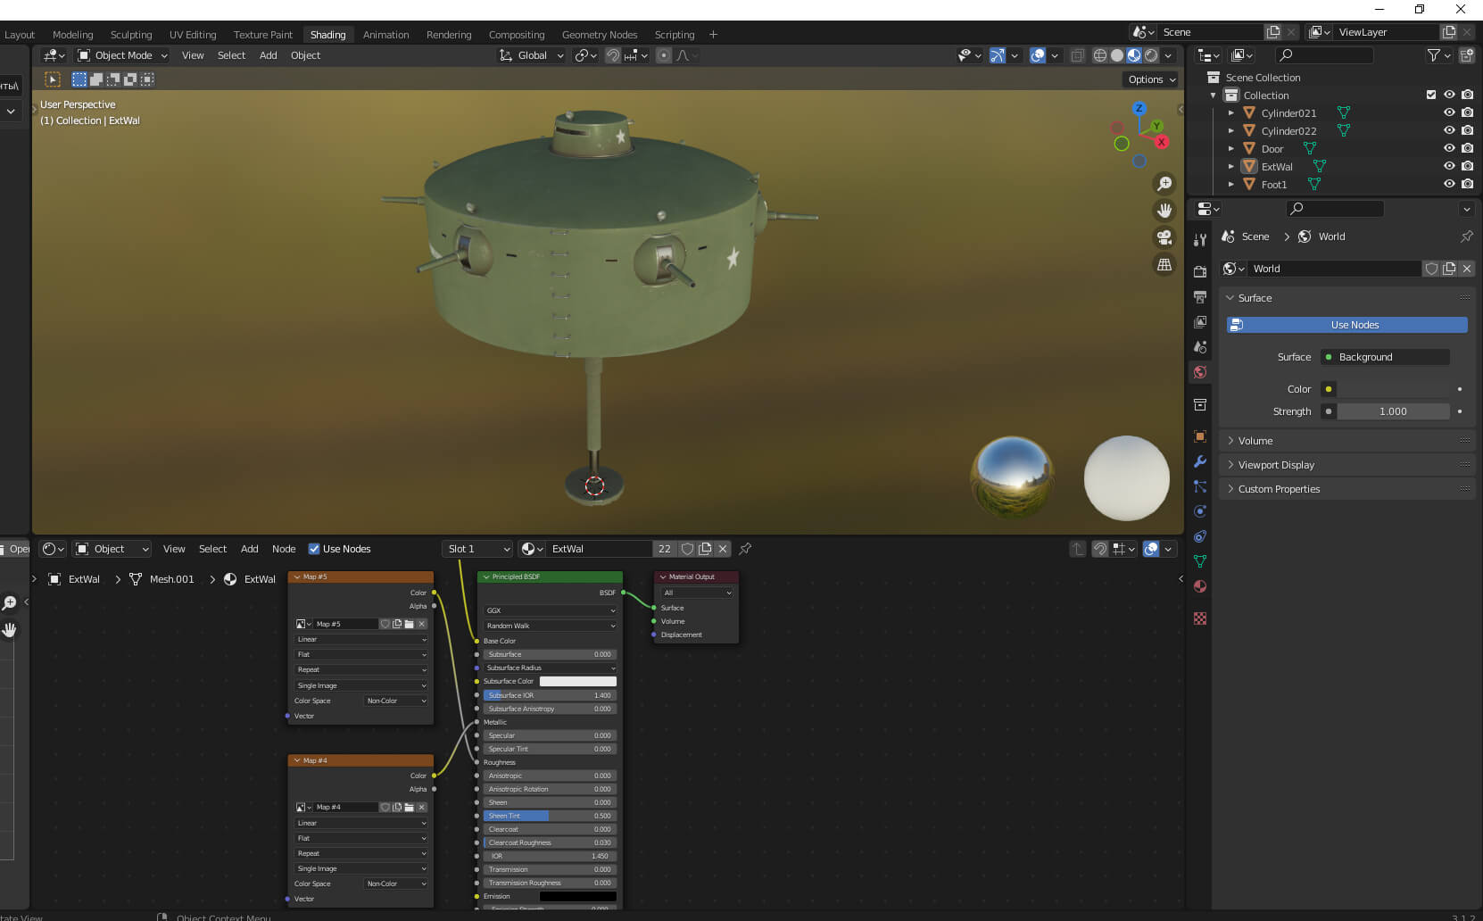Toggle perspective/orthographic grid icon

[x=1164, y=264]
